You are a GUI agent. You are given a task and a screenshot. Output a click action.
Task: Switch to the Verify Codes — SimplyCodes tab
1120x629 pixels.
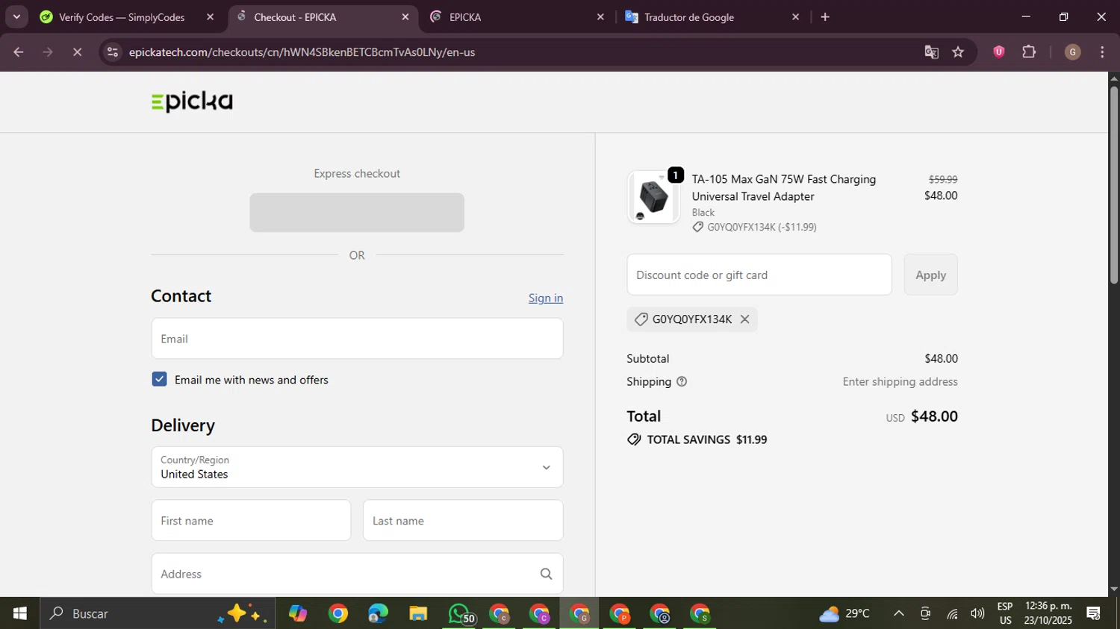click(122, 17)
